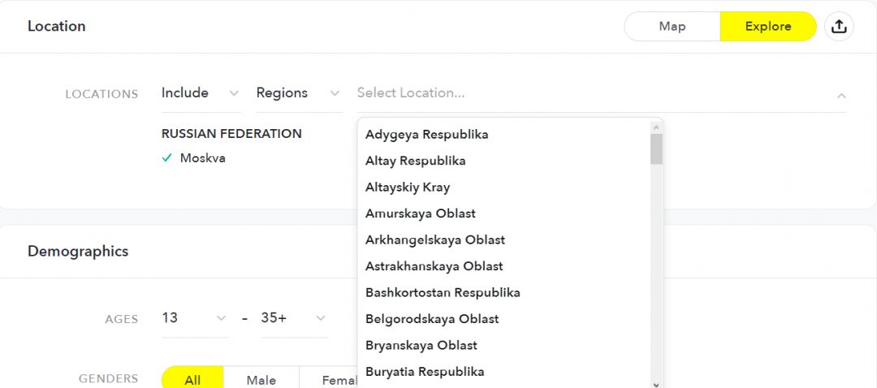
Task: Pick Belgorodskaya Oblast in dropdown
Action: pyautogui.click(x=504, y=319)
